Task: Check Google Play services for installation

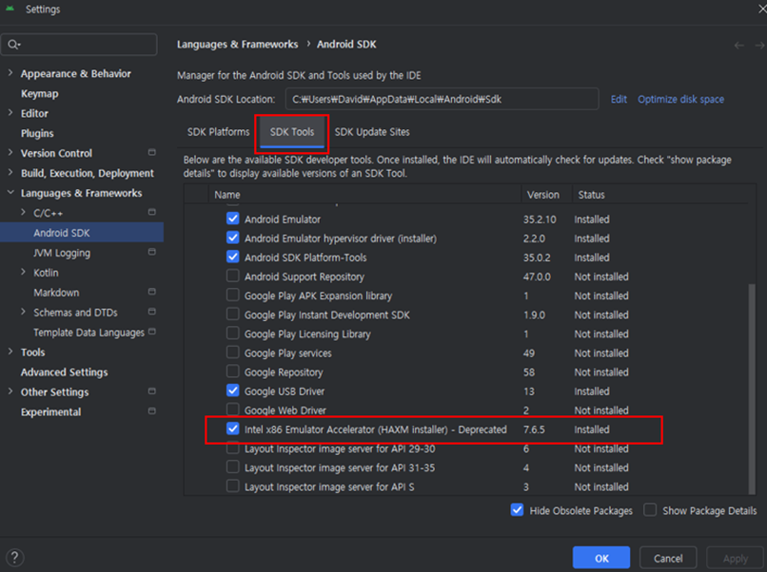Action: click(x=232, y=353)
